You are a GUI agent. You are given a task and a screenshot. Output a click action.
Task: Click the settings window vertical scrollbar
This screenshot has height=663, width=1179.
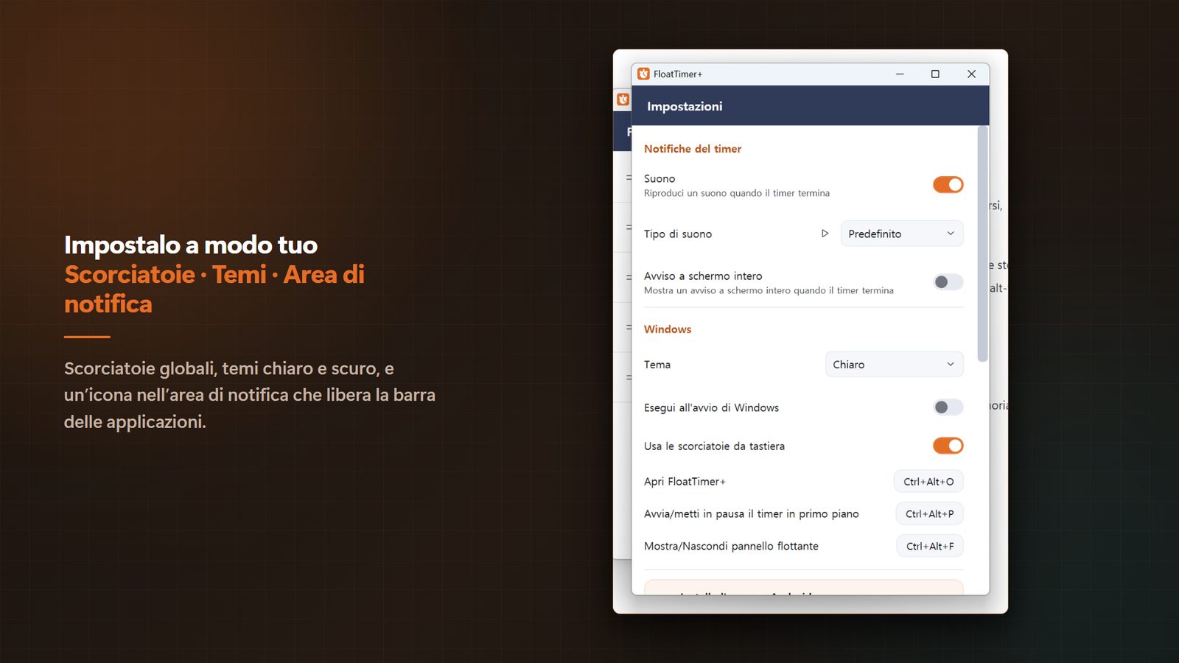982,244
